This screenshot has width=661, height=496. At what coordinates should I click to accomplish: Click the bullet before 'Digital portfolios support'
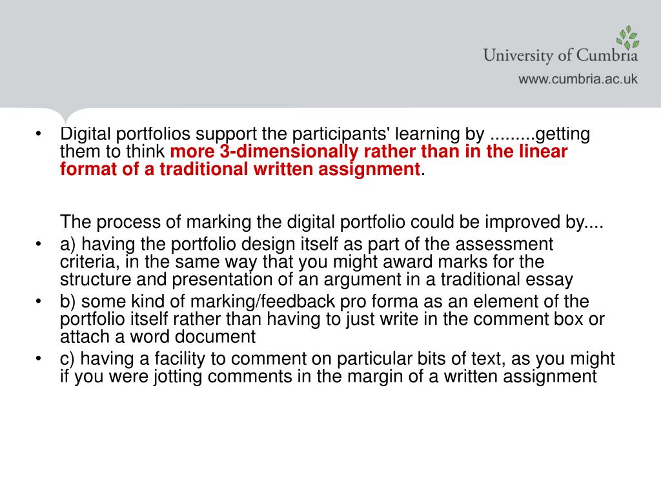[x=39, y=134]
